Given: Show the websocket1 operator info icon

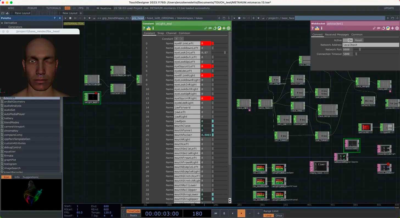Looking at the screenshot, I should [x=321, y=28].
